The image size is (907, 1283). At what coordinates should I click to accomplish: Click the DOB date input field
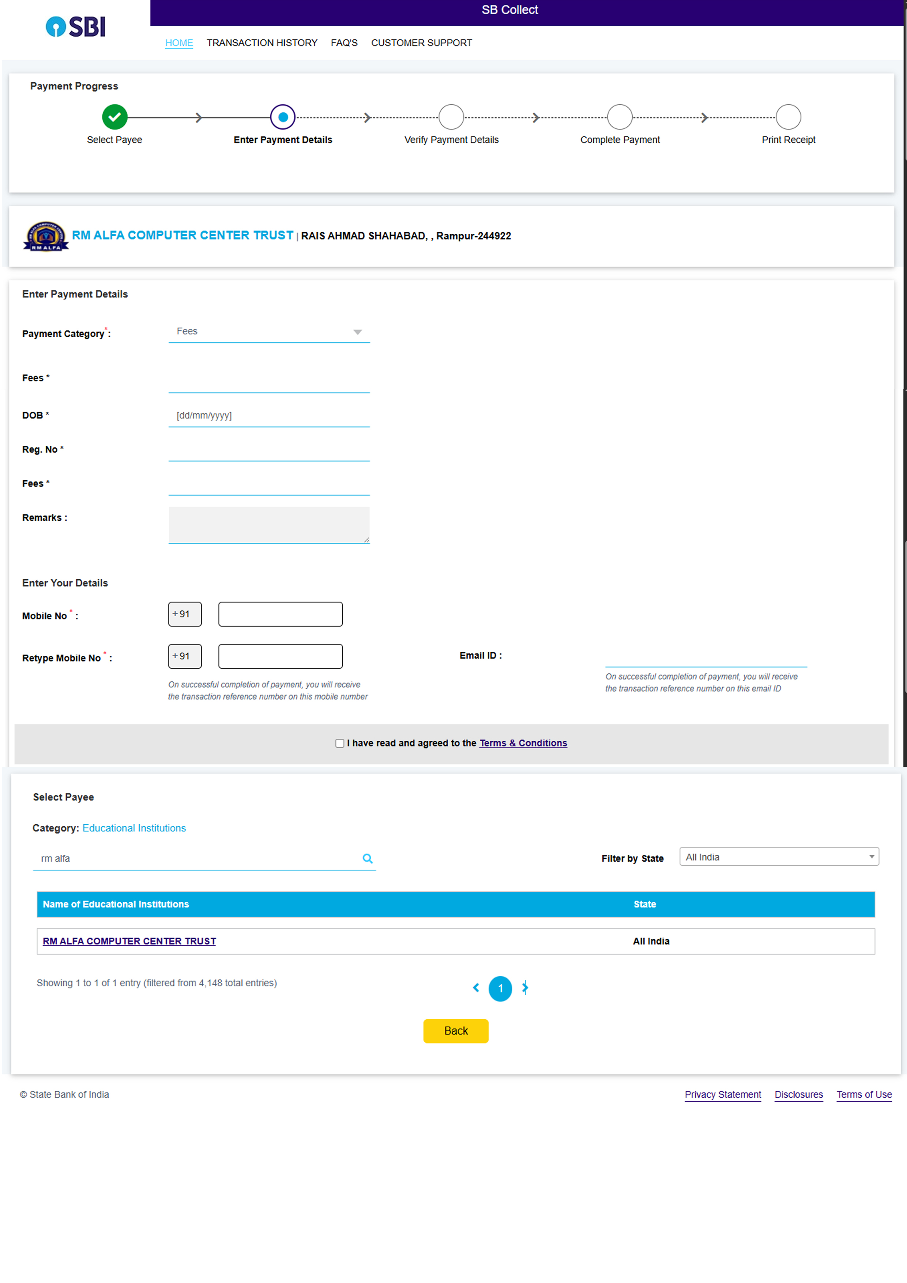(x=269, y=415)
